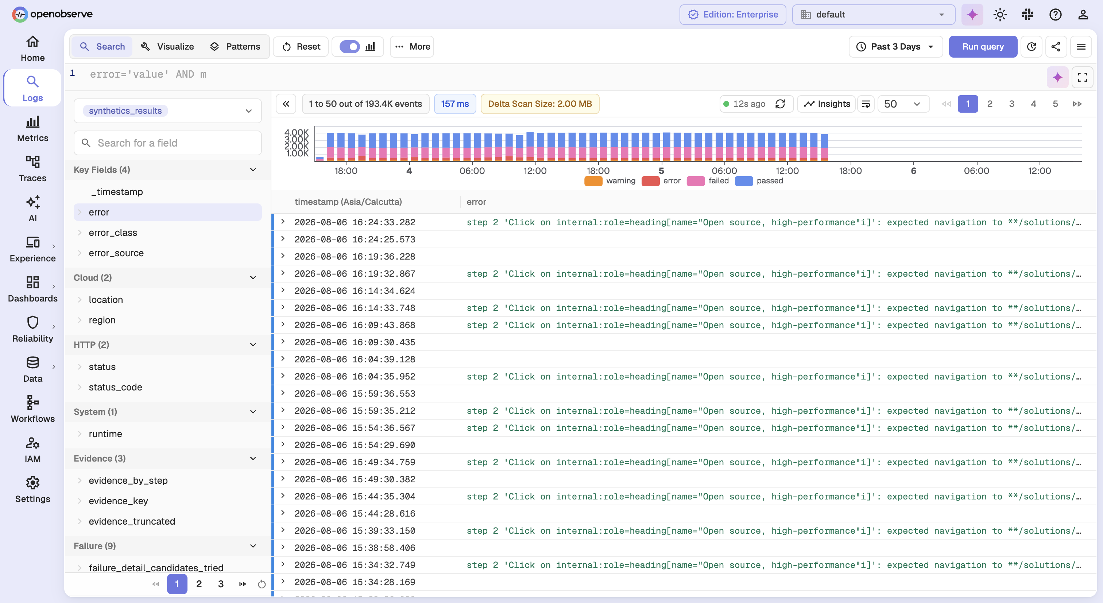Go to results page 5
The height and width of the screenshot is (603, 1103).
[x=1055, y=104]
